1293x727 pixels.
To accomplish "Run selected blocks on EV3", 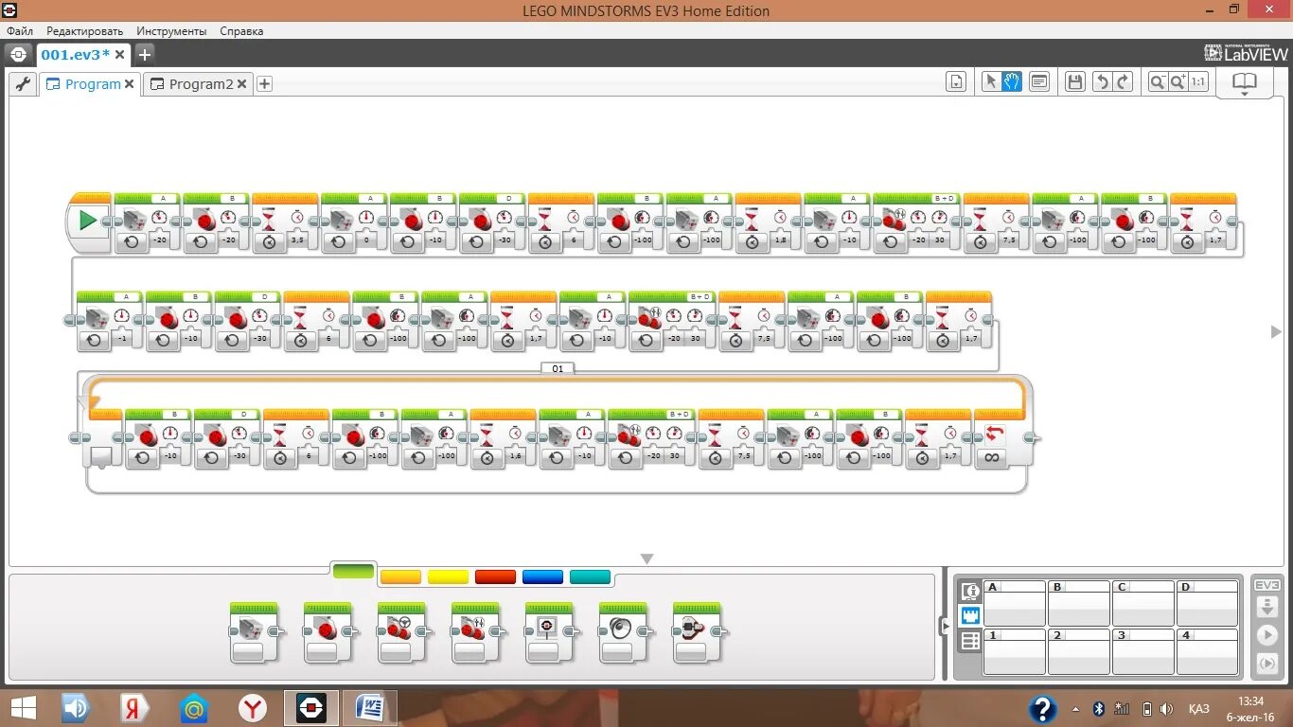I will (x=1266, y=664).
